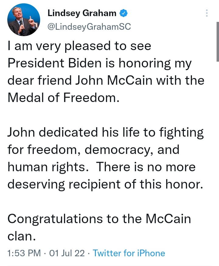Open the @LindseyGrahamSC handle

[89, 27]
